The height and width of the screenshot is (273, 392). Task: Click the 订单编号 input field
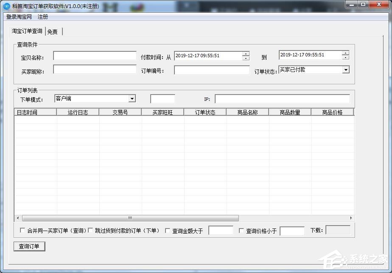(x=212, y=70)
